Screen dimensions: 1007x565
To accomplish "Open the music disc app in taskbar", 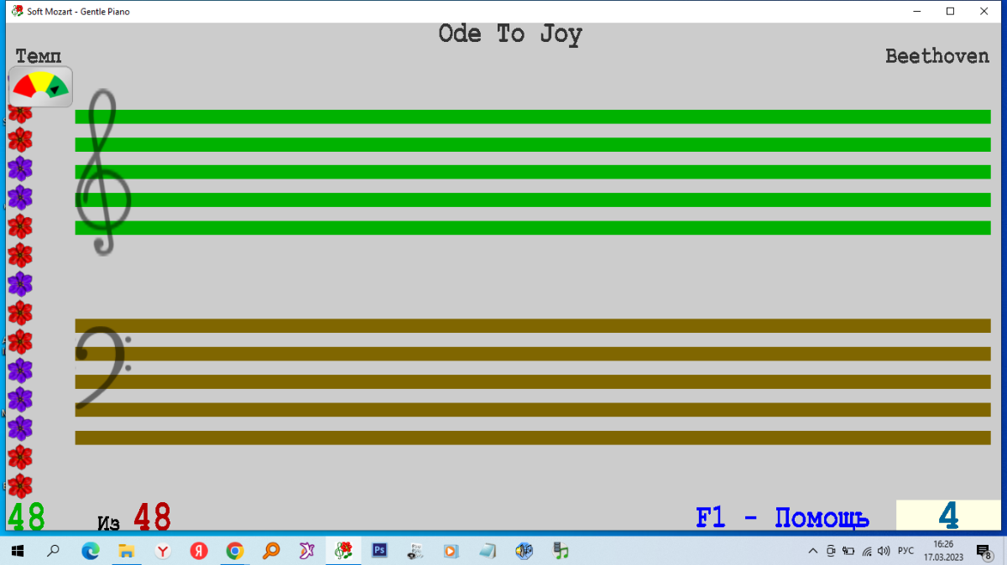I will (x=415, y=551).
